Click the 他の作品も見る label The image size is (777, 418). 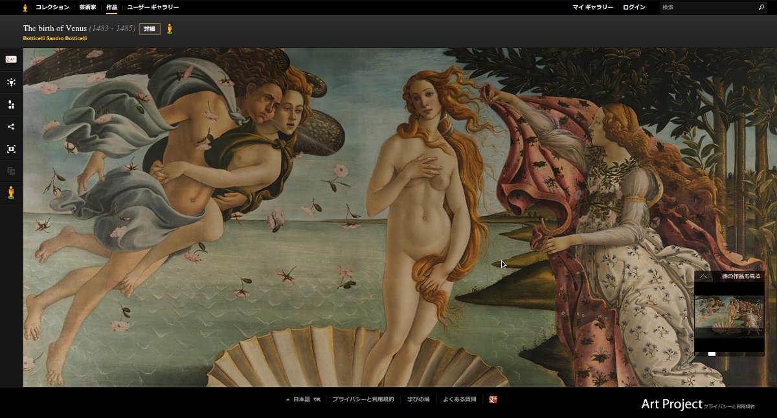[741, 276]
